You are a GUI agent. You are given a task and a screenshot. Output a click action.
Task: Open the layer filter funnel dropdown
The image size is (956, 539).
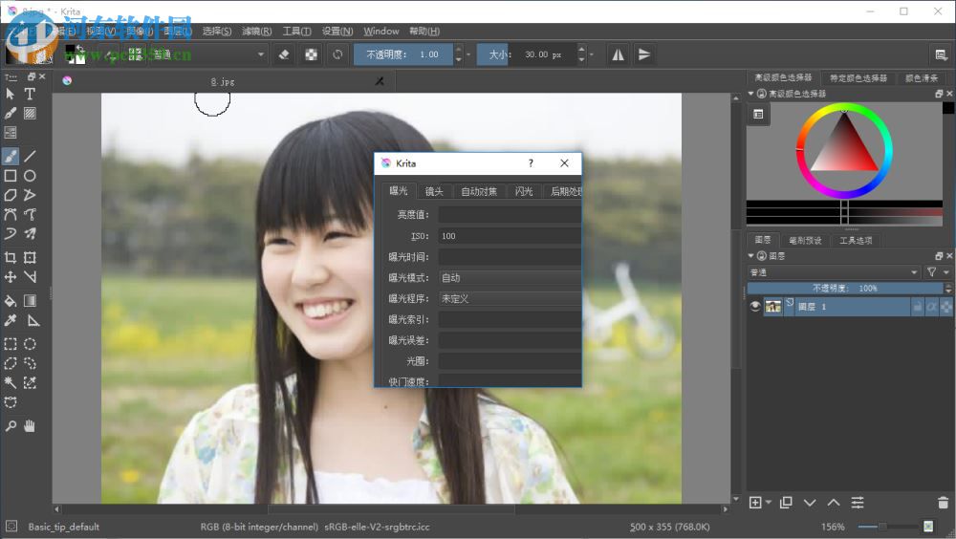pos(938,272)
